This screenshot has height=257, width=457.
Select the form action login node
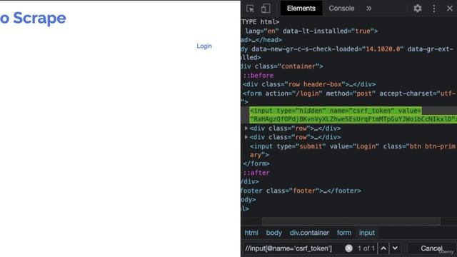coord(349,98)
